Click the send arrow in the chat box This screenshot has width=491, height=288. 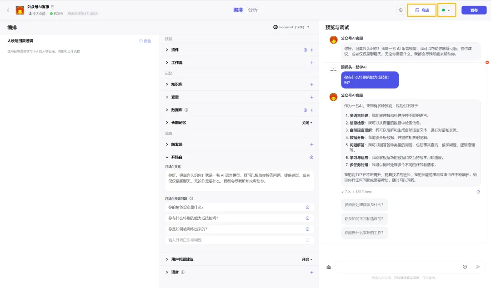pos(478,267)
